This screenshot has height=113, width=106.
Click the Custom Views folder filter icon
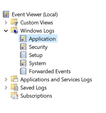click(x=14, y=22)
